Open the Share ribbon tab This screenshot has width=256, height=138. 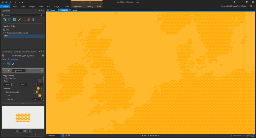pos(67,6)
